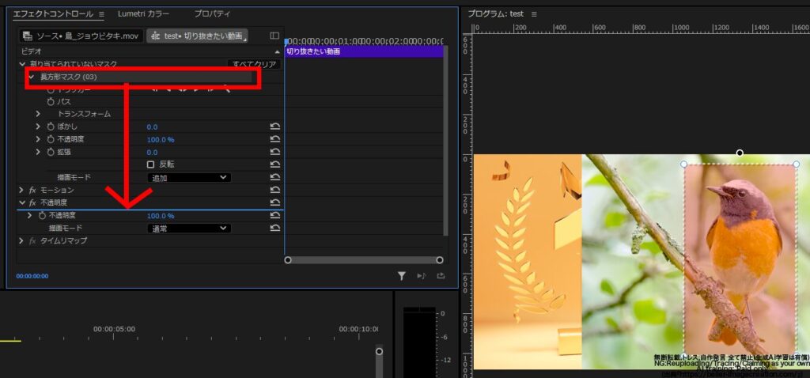This screenshot has height=378, width=810.
Task: Toggle the fx switch for 不透明度 effect
Action: pyautogui.click(x=32, y=203)
